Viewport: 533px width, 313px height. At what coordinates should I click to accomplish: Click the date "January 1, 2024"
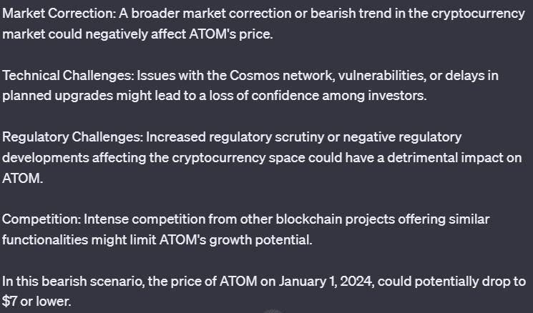pyautogui.click(x=326, y=282)
